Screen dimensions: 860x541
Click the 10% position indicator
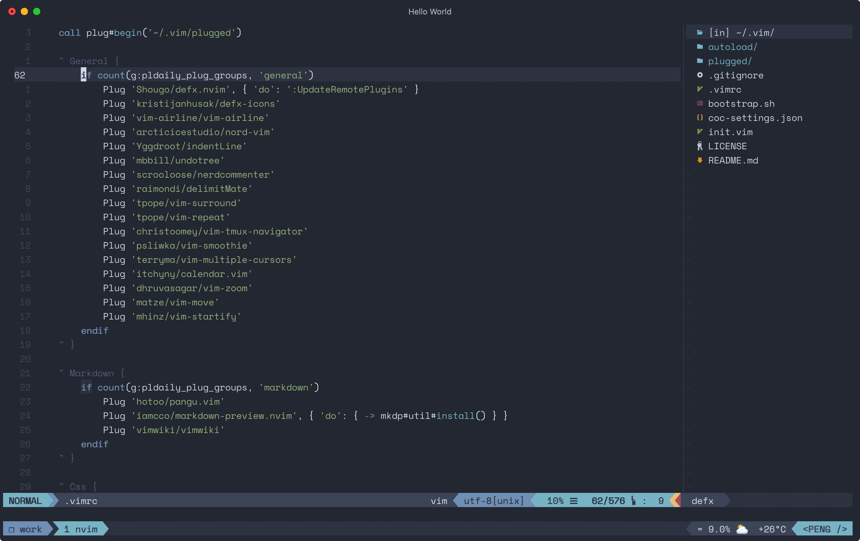[555, 501]
